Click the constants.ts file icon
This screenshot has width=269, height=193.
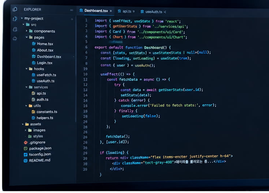pyautogui.click(x=33, y=112)
